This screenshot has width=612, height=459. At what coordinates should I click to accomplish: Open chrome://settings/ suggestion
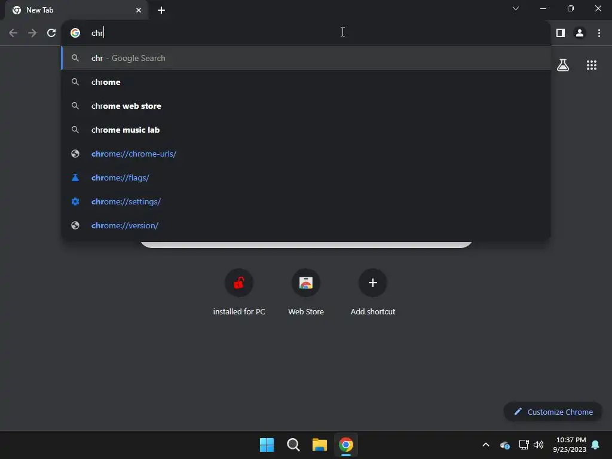306,201
